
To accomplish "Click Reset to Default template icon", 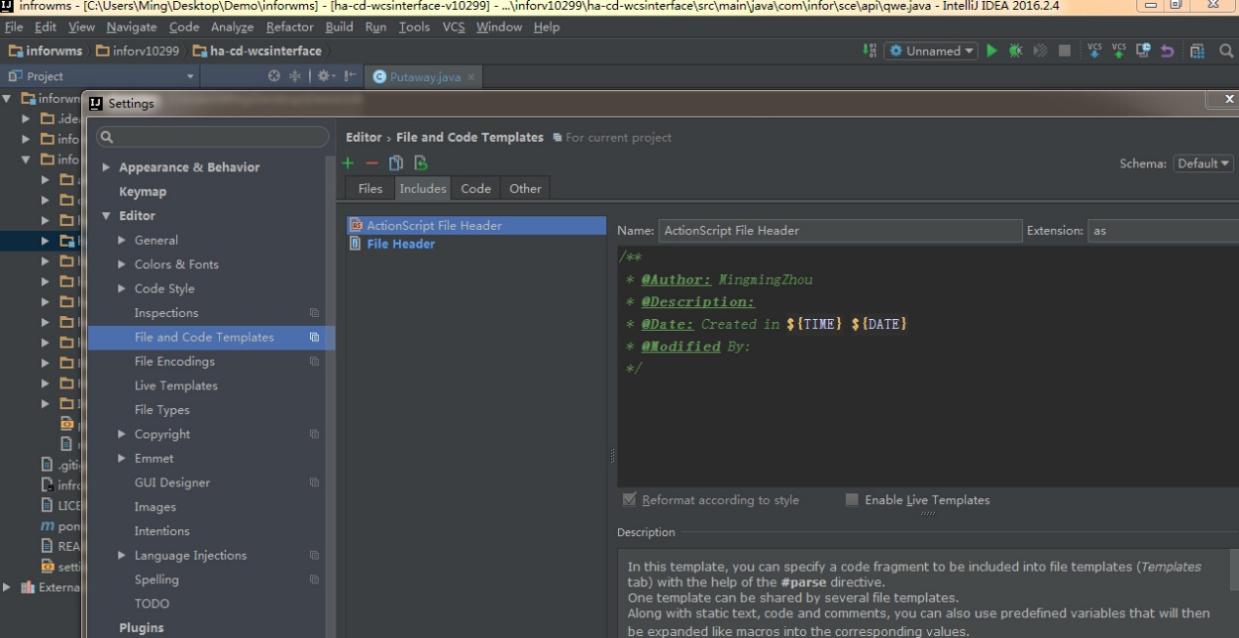I will (x=420, y=163).
